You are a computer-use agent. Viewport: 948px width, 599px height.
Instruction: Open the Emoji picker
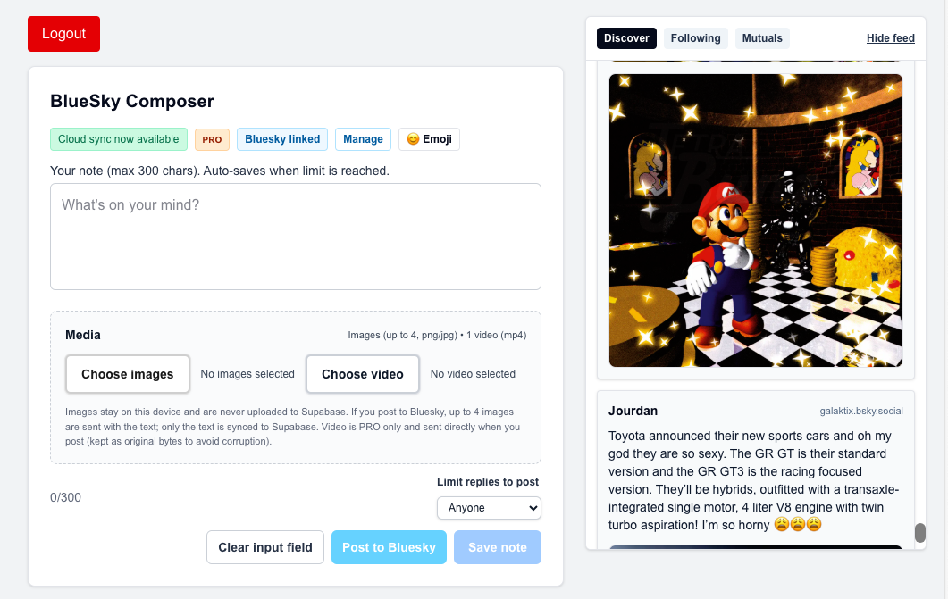click(x=429, y=139)
